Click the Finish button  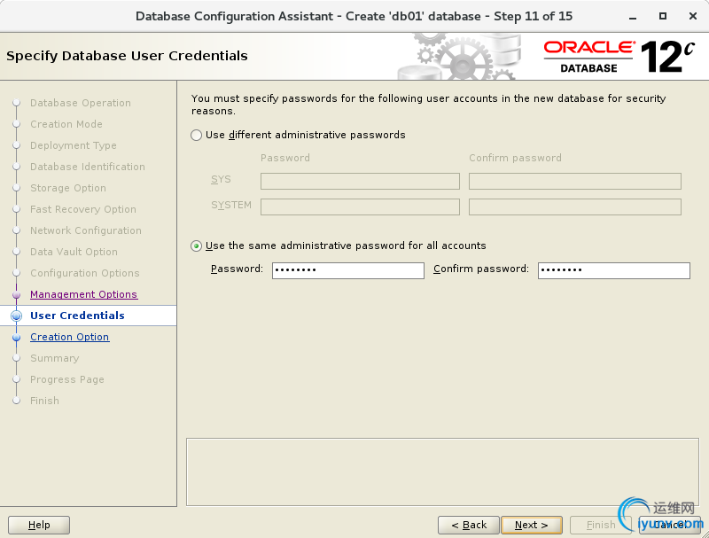(601, 525)
